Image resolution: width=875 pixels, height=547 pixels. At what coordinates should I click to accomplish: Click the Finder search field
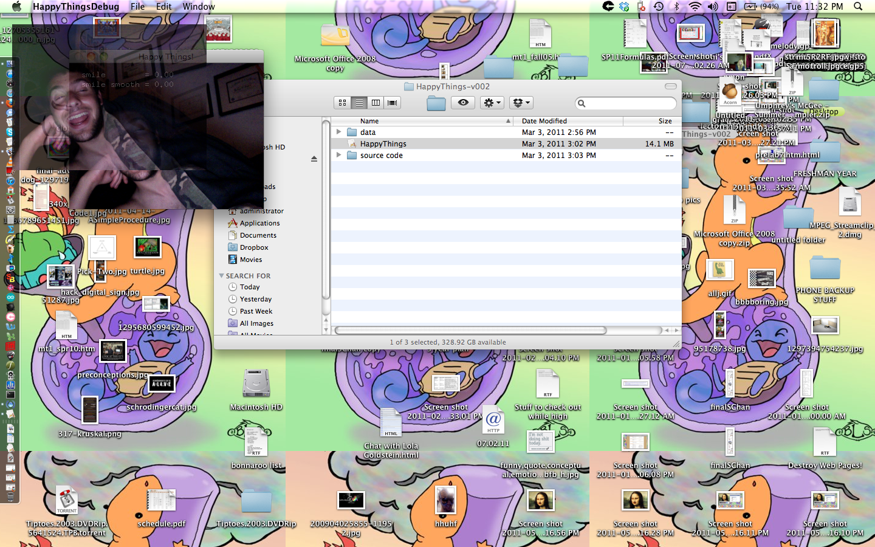click(x=626, y=103)
